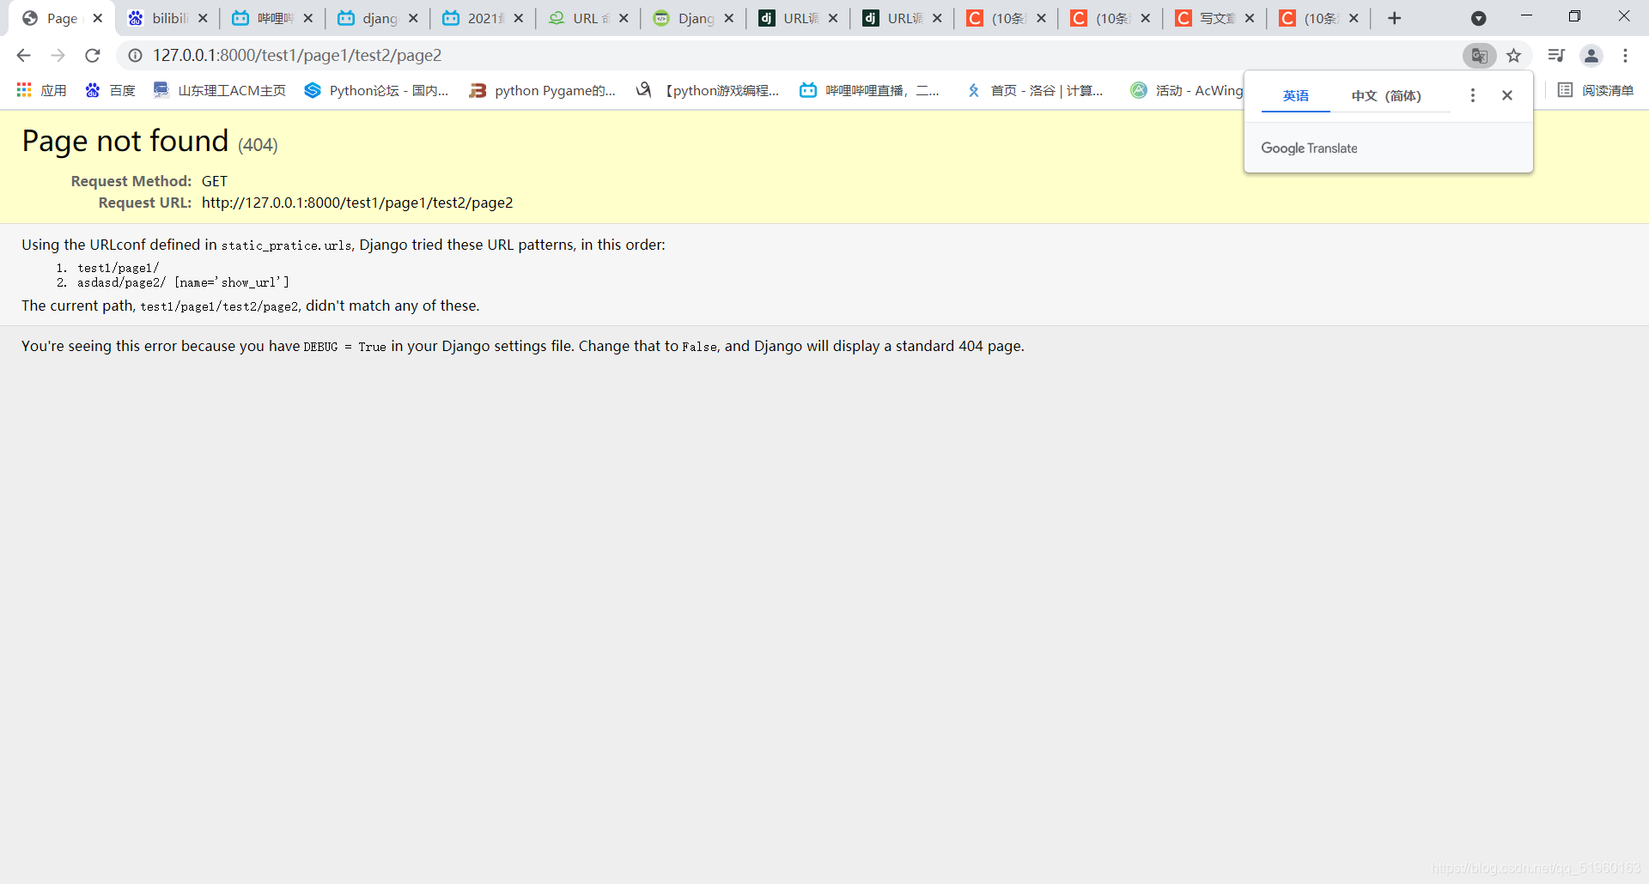Click the 'DEBUG = True' text
1649x884 pixels.
[x=344, y=347]
